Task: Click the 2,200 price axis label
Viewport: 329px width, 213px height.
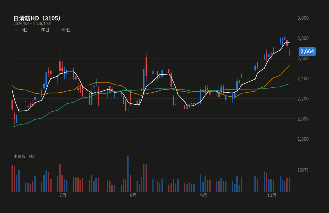Action: (303, 99)
